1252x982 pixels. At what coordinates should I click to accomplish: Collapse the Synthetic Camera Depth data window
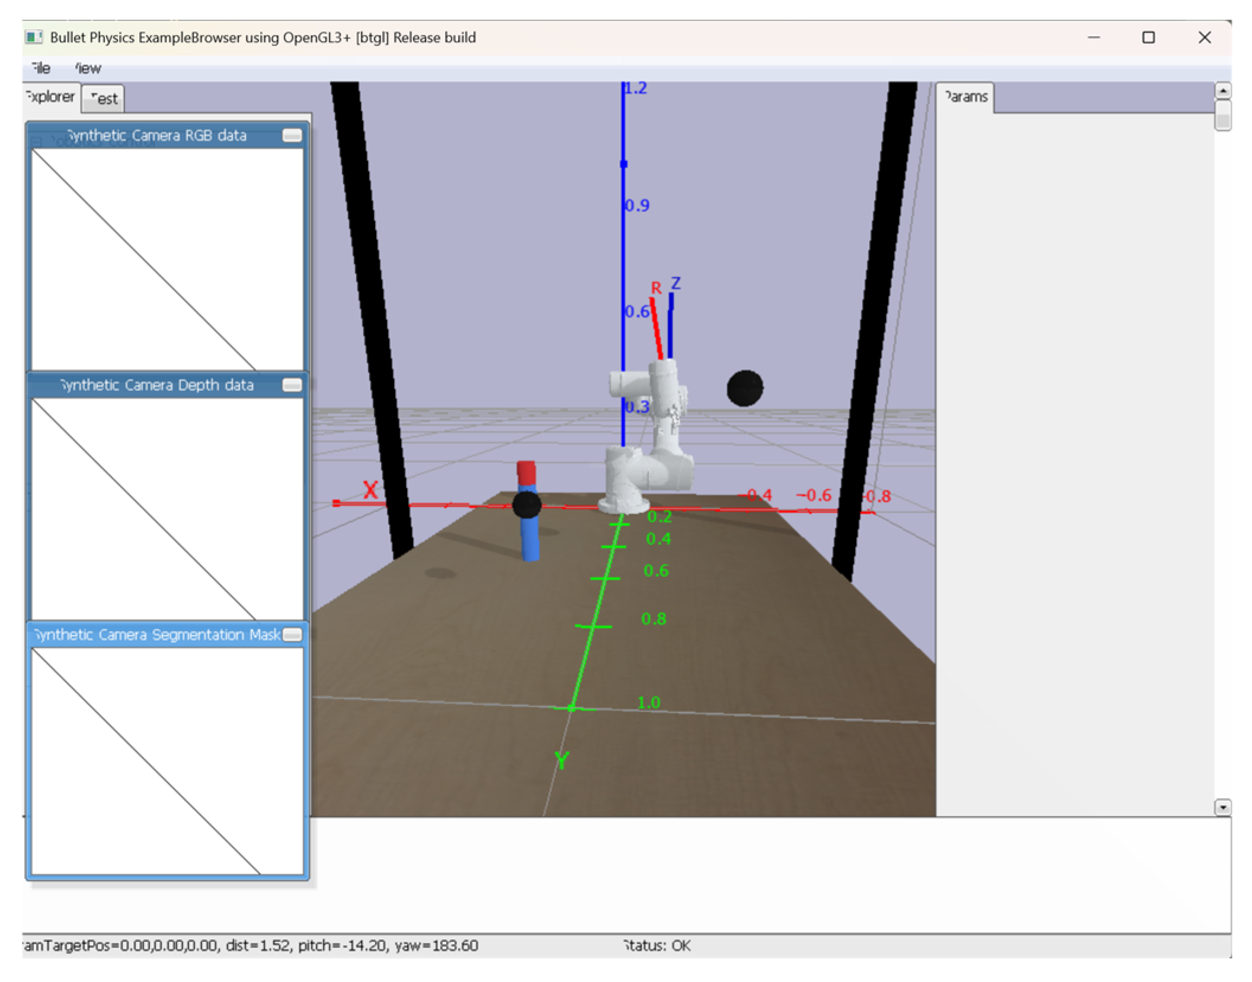(x=292, y=386)
